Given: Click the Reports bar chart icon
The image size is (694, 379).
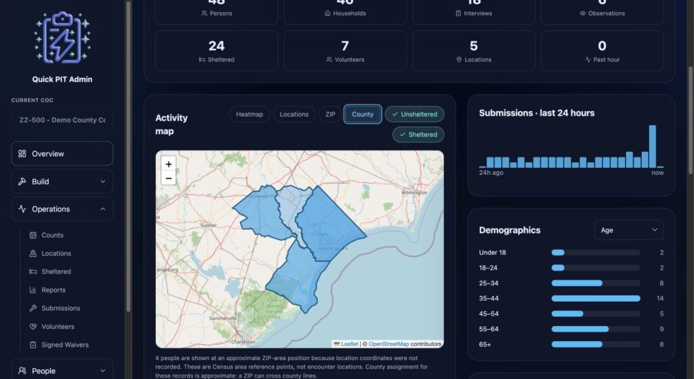Looking at the screenshot, I should pyautogui.click(x=33, y=290).
